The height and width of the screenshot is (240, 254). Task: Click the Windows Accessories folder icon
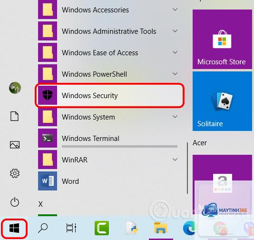tap(48, 10)
